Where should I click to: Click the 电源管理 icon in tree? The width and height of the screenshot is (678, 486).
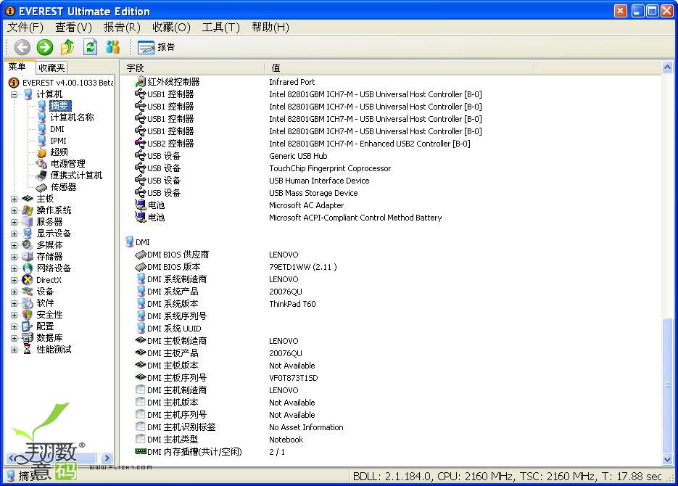point(41,164)
